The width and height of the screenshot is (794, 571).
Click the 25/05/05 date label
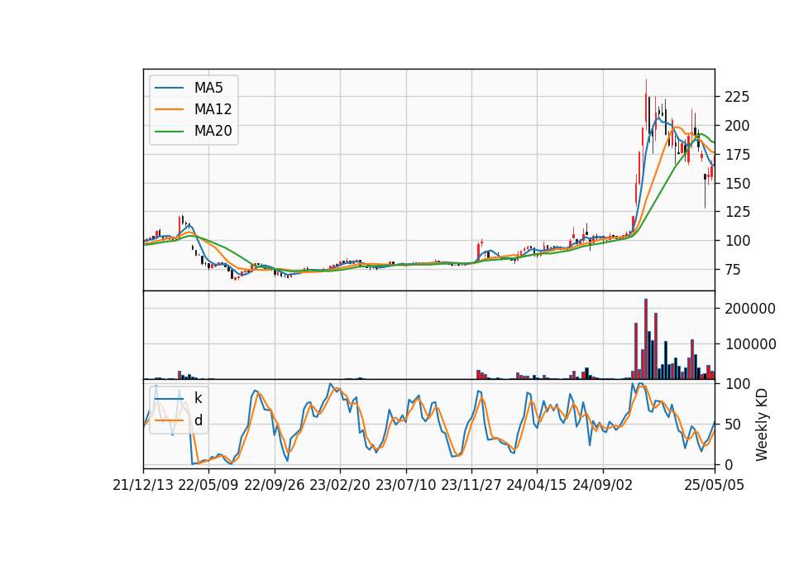coord(715,486)
